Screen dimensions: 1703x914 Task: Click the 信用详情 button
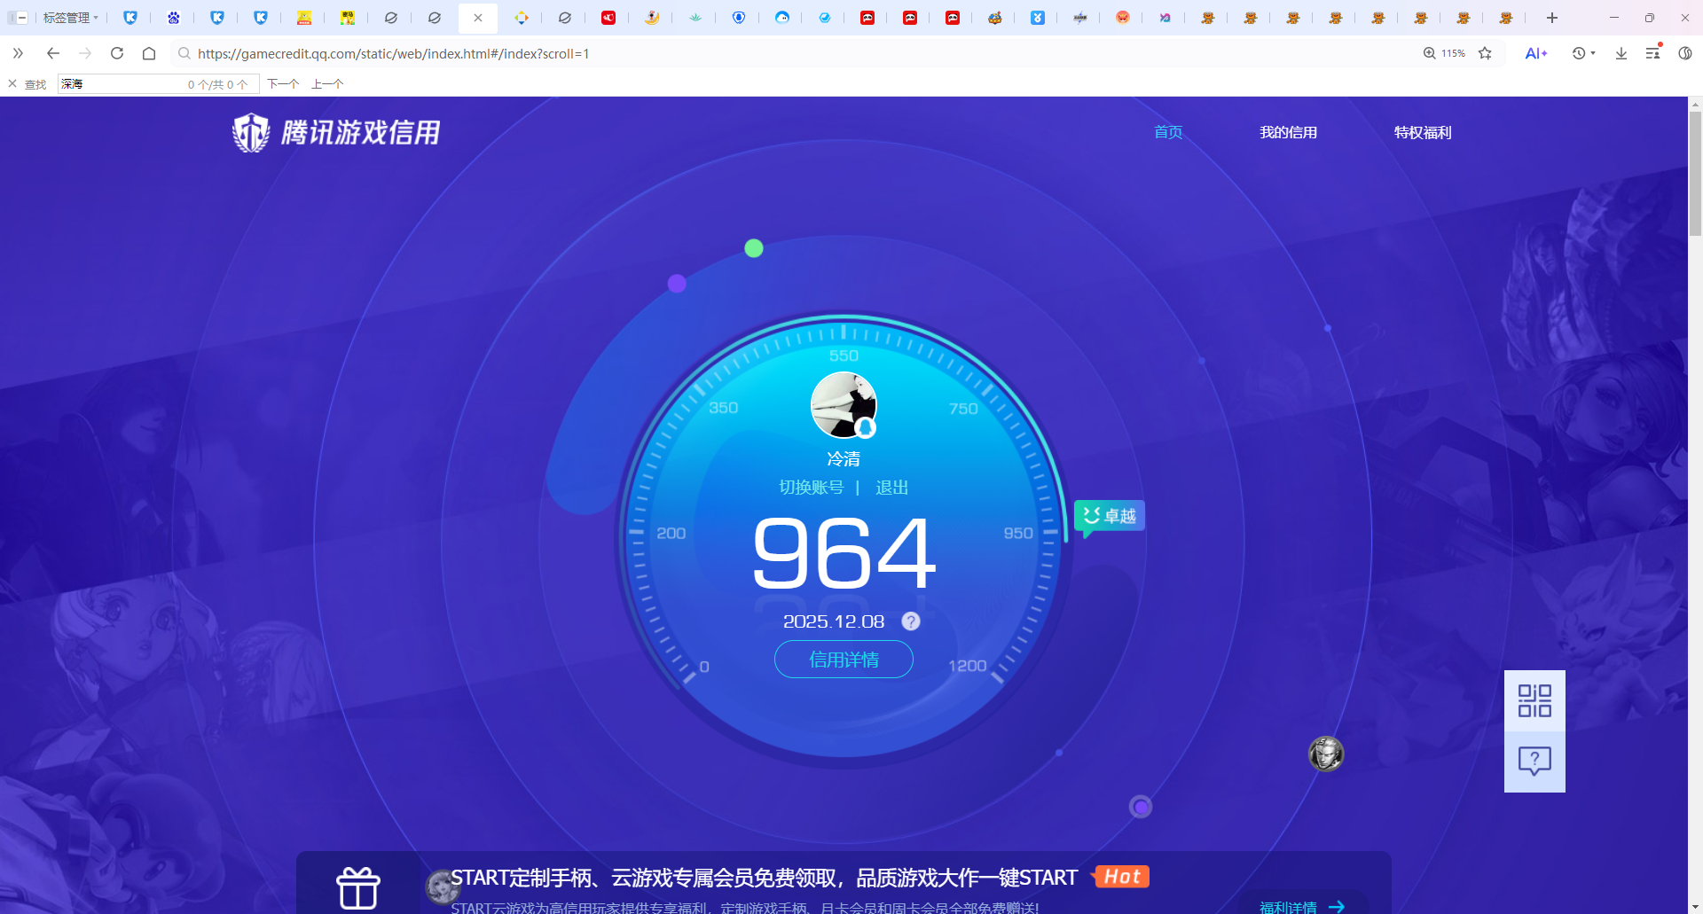click(x=844, y=660)
